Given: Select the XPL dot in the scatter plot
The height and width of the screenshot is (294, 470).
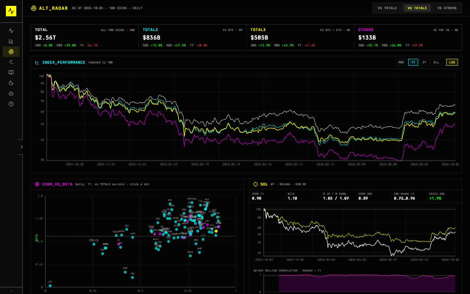Looking at the screenshot, I should click(170, 204).
